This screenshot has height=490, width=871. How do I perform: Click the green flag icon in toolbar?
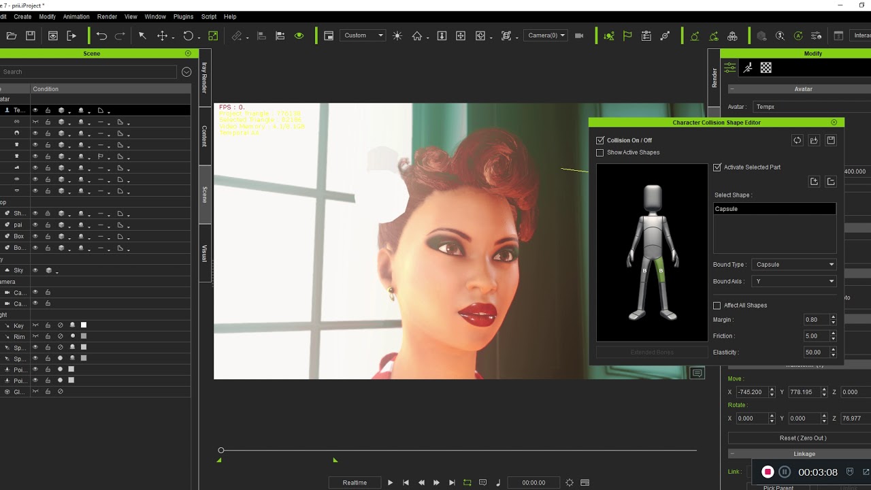[x=627, y=35]
